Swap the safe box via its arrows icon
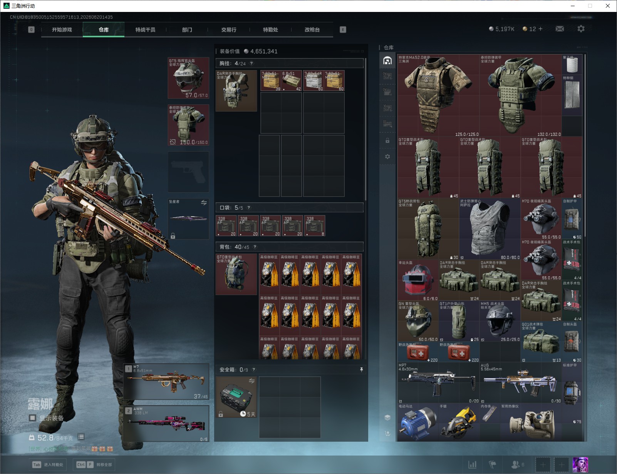The width and height of the screenshot is (617, 474). click(x=251, y=381)
